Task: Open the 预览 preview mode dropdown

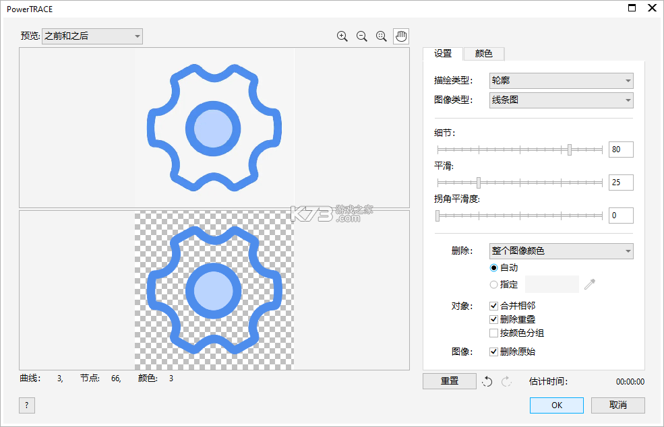Action: 92,36
